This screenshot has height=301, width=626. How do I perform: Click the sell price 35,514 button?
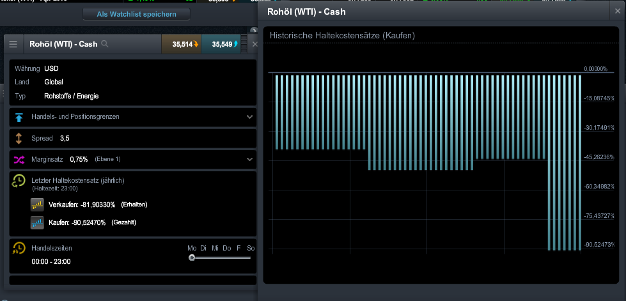pyautogui.click(x=181, y=44)
